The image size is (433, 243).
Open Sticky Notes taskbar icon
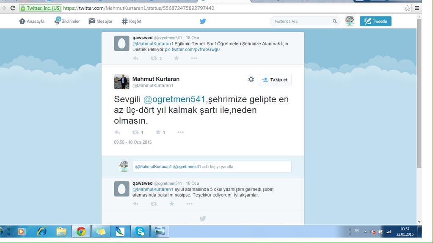[100, 232]
